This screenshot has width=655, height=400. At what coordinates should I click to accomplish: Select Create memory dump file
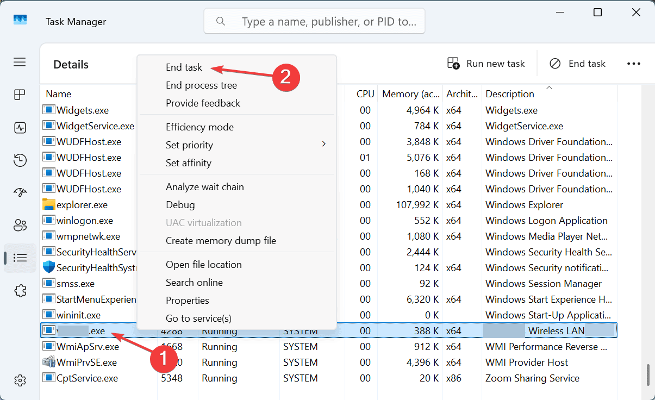221,241
